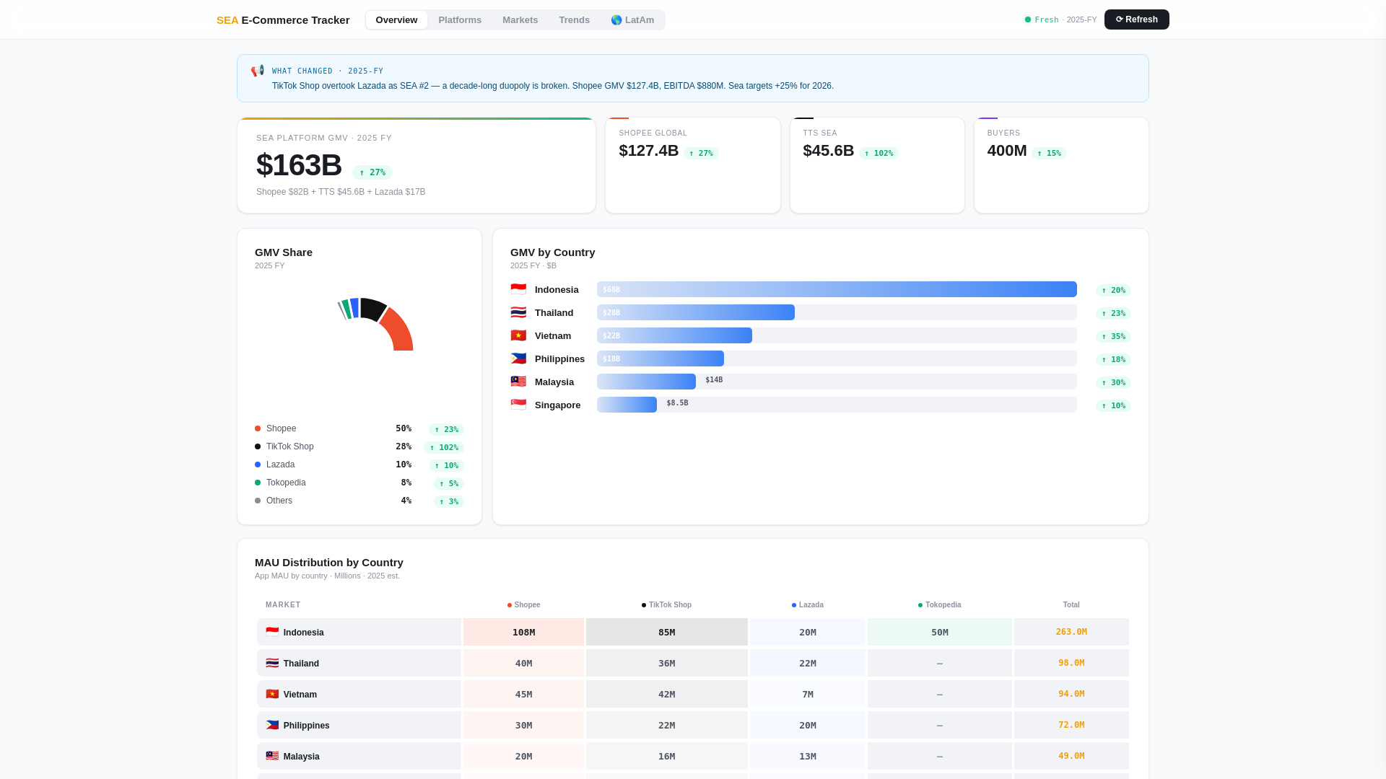This screenshot has width=1386, height=779.
Task: Click the red Shopee donut segment
Action: [x=399, y=331]
